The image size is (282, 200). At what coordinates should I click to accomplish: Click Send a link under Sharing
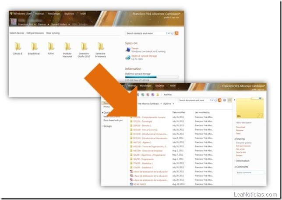coord(241,152)
